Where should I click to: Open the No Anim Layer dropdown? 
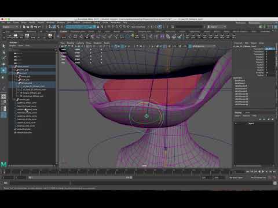(236, 177)
